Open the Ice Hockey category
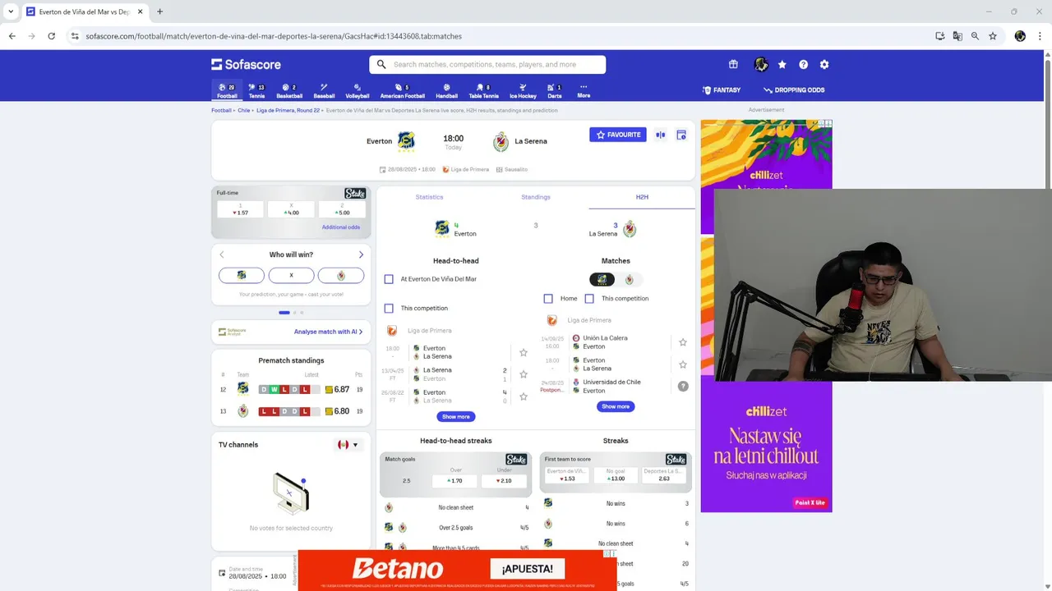The image size is (1052, 591). [x=523, y=90]
